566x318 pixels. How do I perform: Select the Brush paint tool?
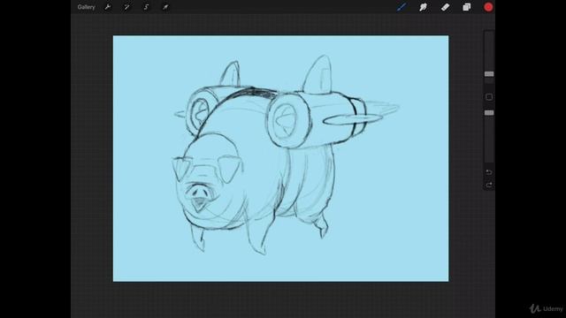402,7
